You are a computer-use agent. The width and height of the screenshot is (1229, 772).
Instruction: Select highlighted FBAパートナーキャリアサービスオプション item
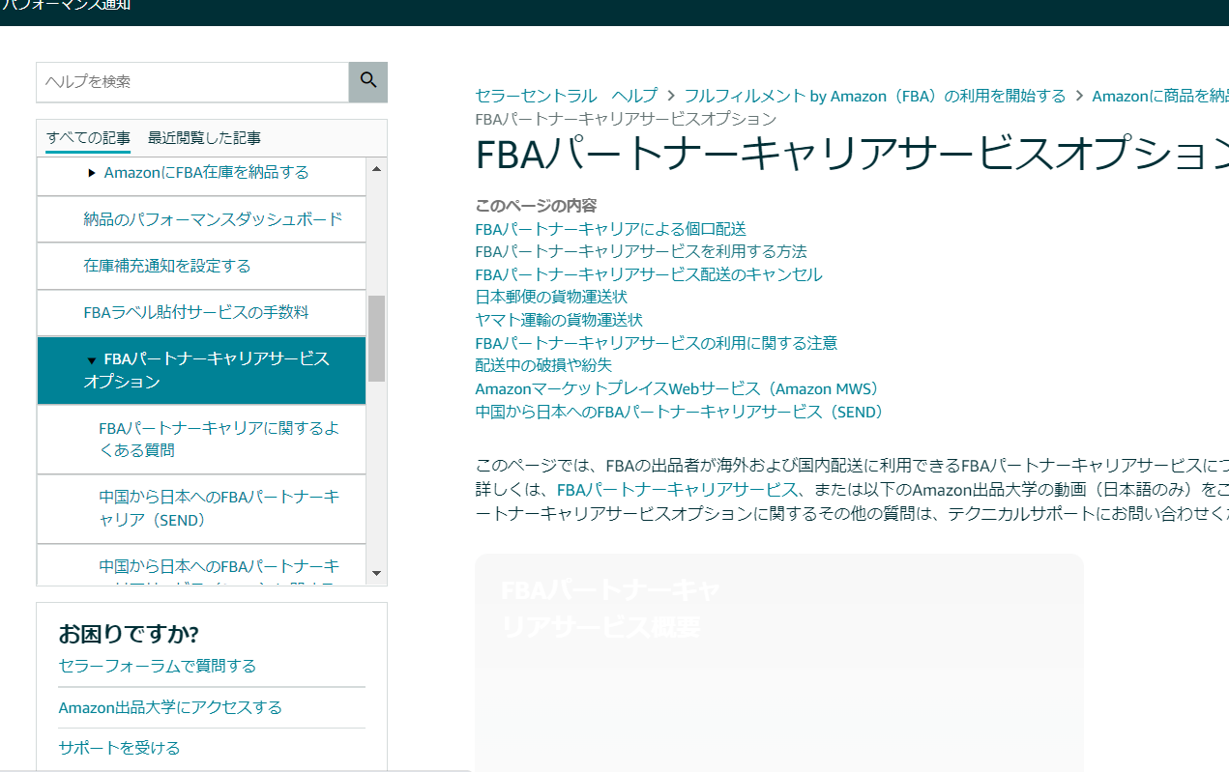201,370
